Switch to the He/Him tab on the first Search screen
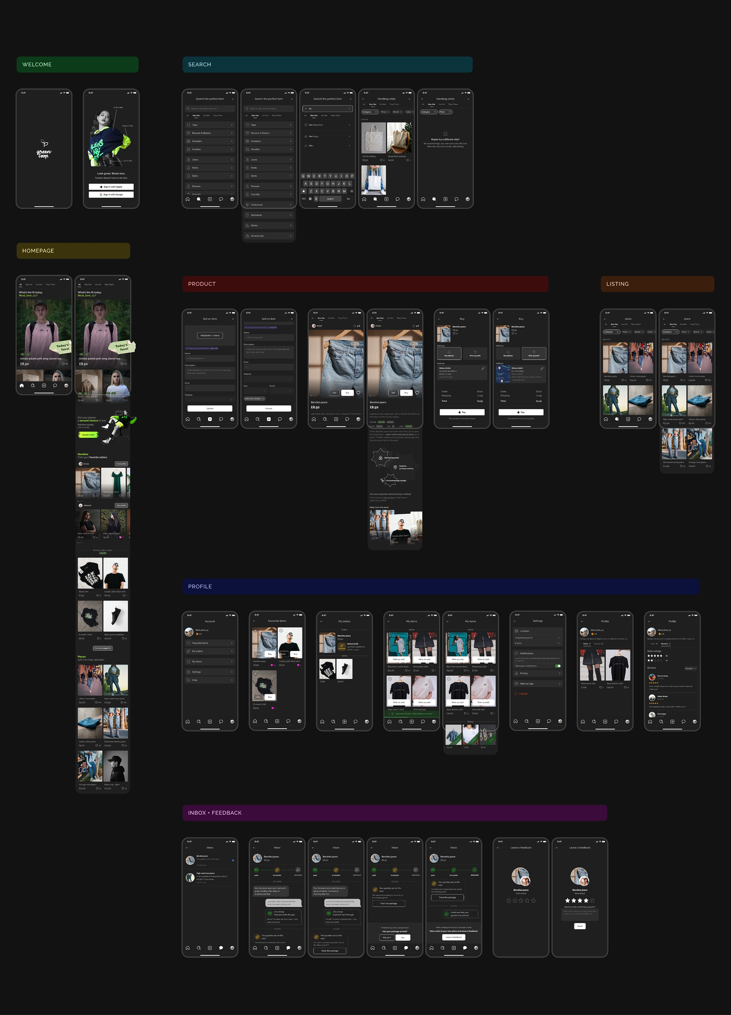The width and height of the screenshot is (731, 1015). point(206,115)
